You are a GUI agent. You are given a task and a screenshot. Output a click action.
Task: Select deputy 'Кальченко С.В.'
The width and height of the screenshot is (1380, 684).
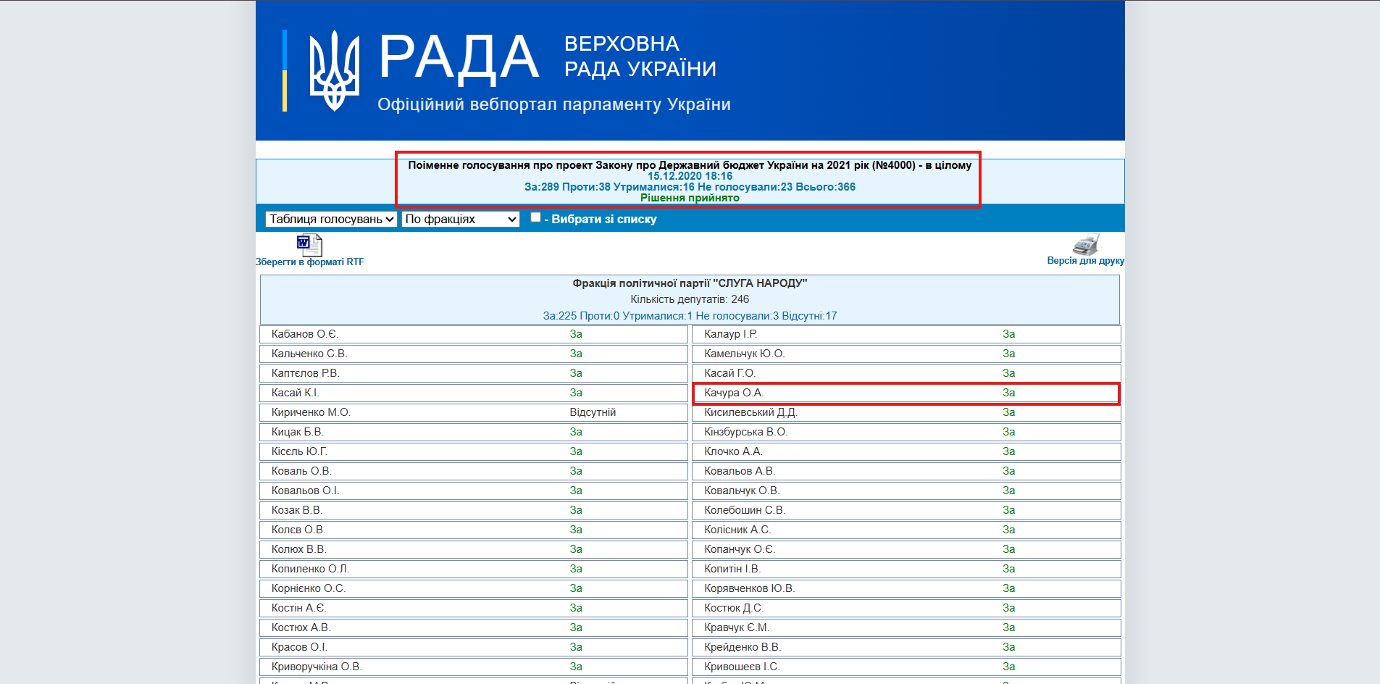click(x=309, y=354)
